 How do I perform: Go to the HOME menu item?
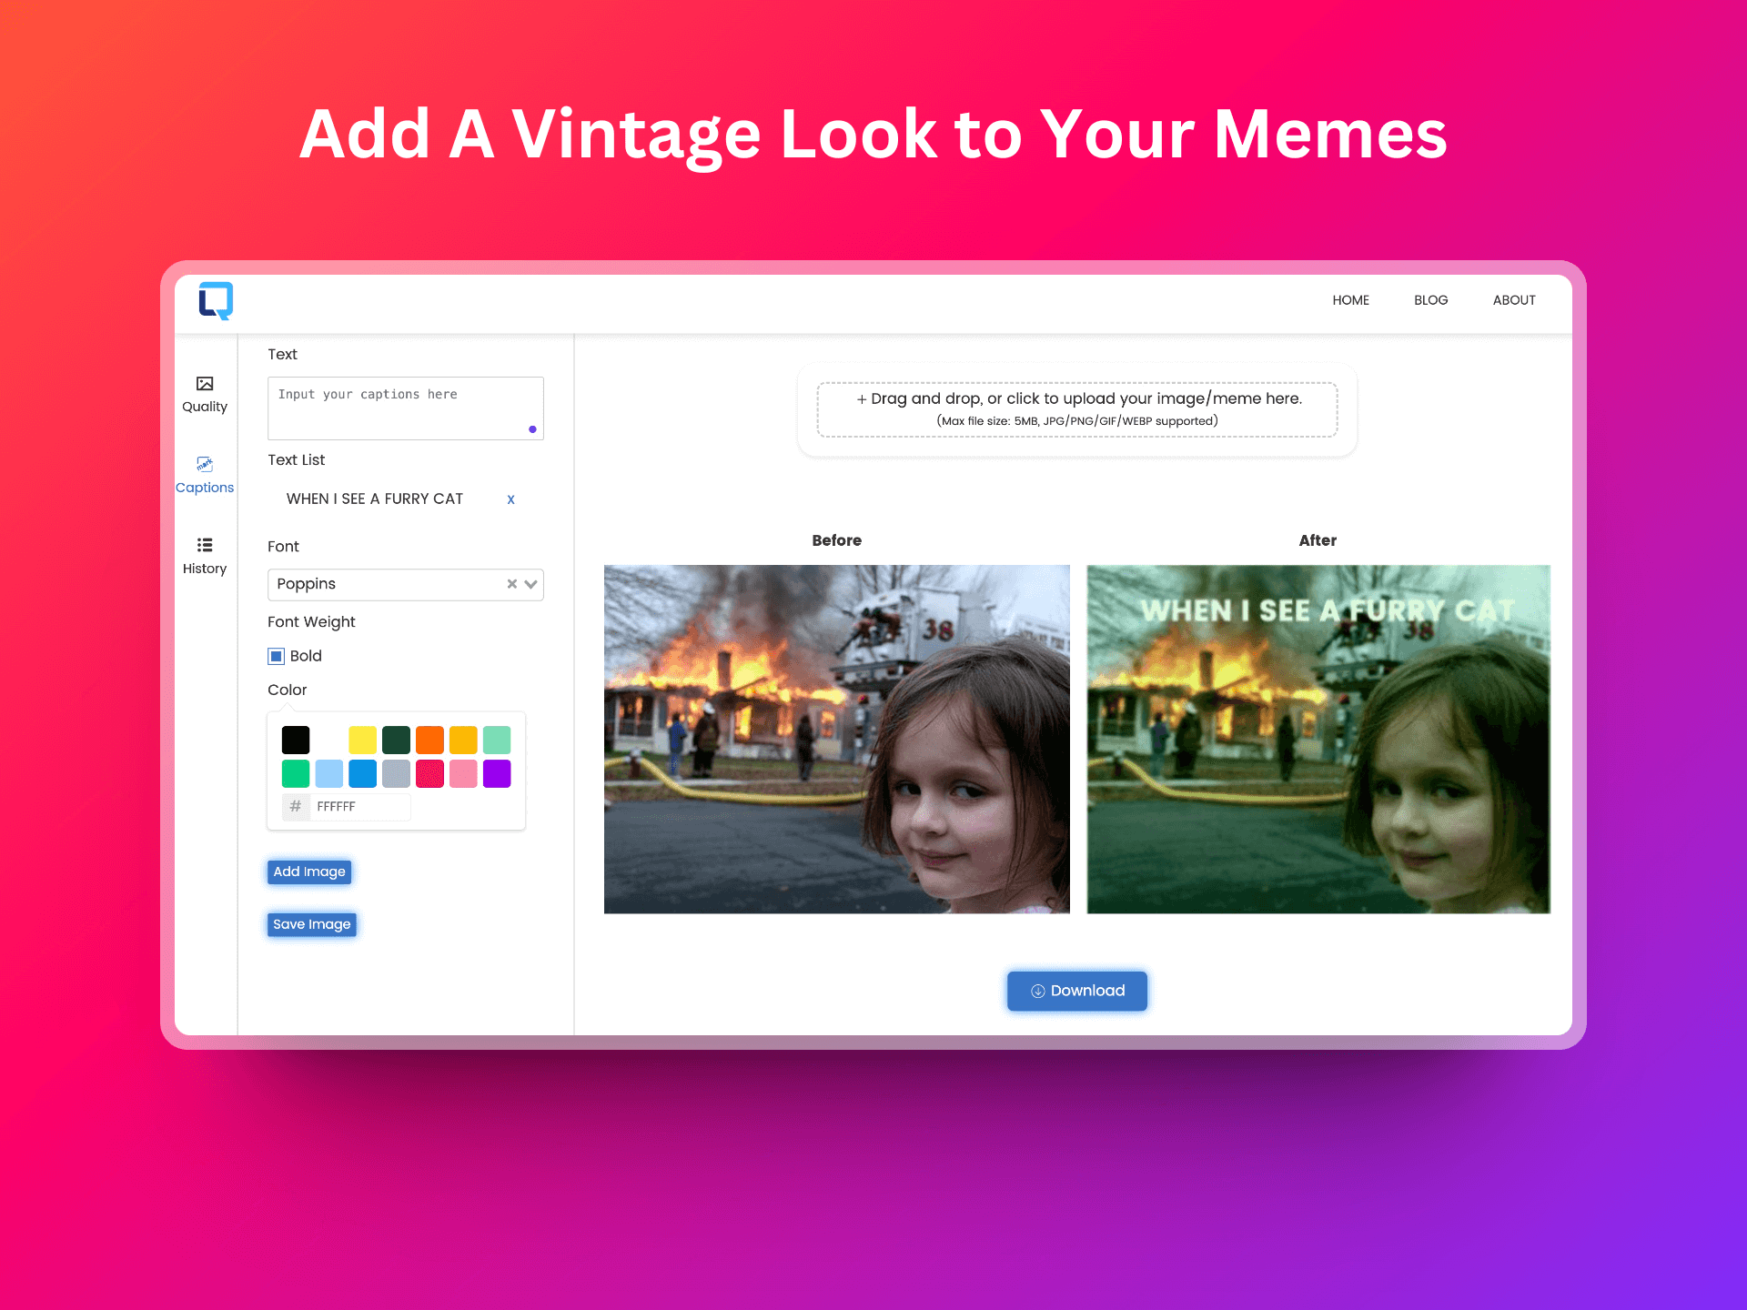tap(1350, 300)
